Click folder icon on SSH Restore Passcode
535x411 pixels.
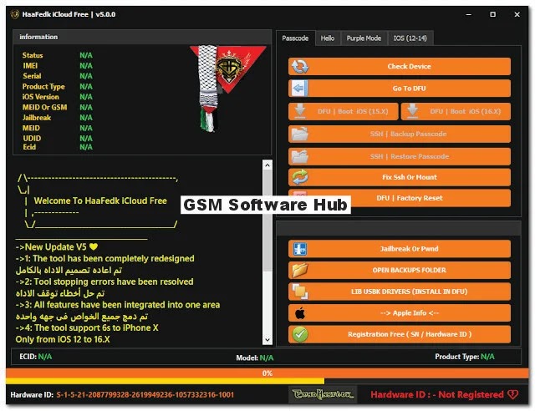300,156
